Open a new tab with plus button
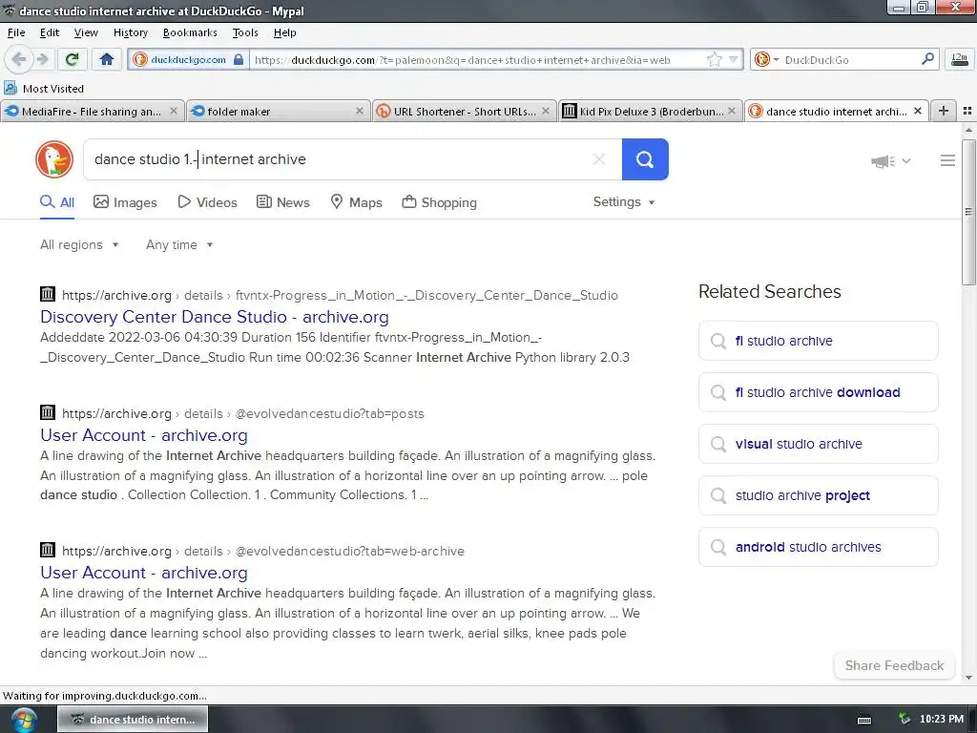Viewport: 977px width, 733px height. pos(944,111)
